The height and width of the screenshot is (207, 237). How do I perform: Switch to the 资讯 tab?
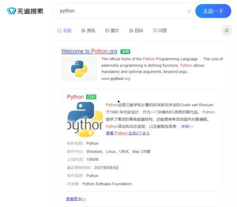click(88, 30)
